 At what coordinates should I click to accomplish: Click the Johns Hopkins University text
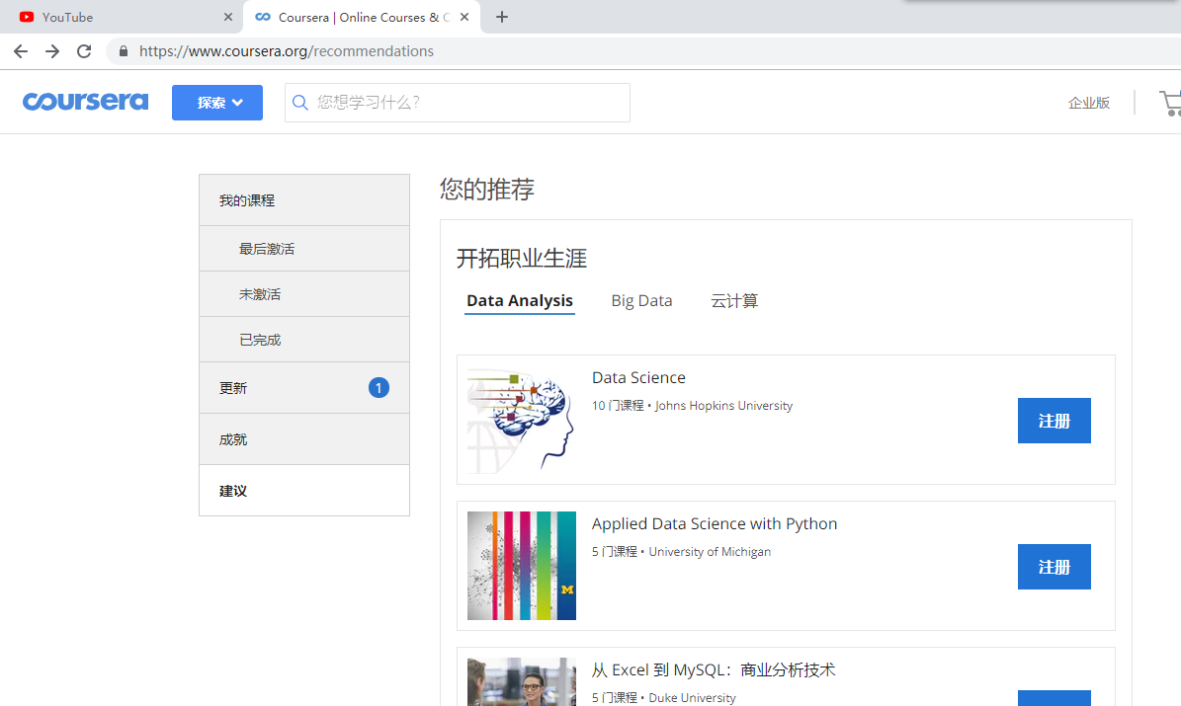(x=723, y=406)
